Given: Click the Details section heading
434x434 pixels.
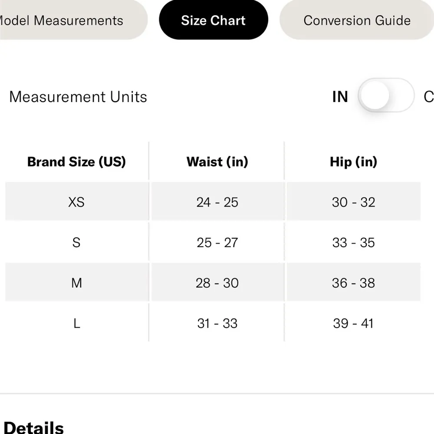Looking at the screenshot, I should pyautogui.click(x=34, y=427).
